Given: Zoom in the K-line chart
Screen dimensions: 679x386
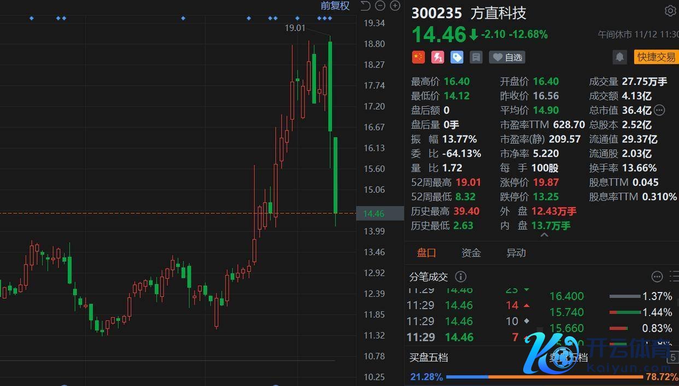Looking at the screenshot, I should coord(395,6).
